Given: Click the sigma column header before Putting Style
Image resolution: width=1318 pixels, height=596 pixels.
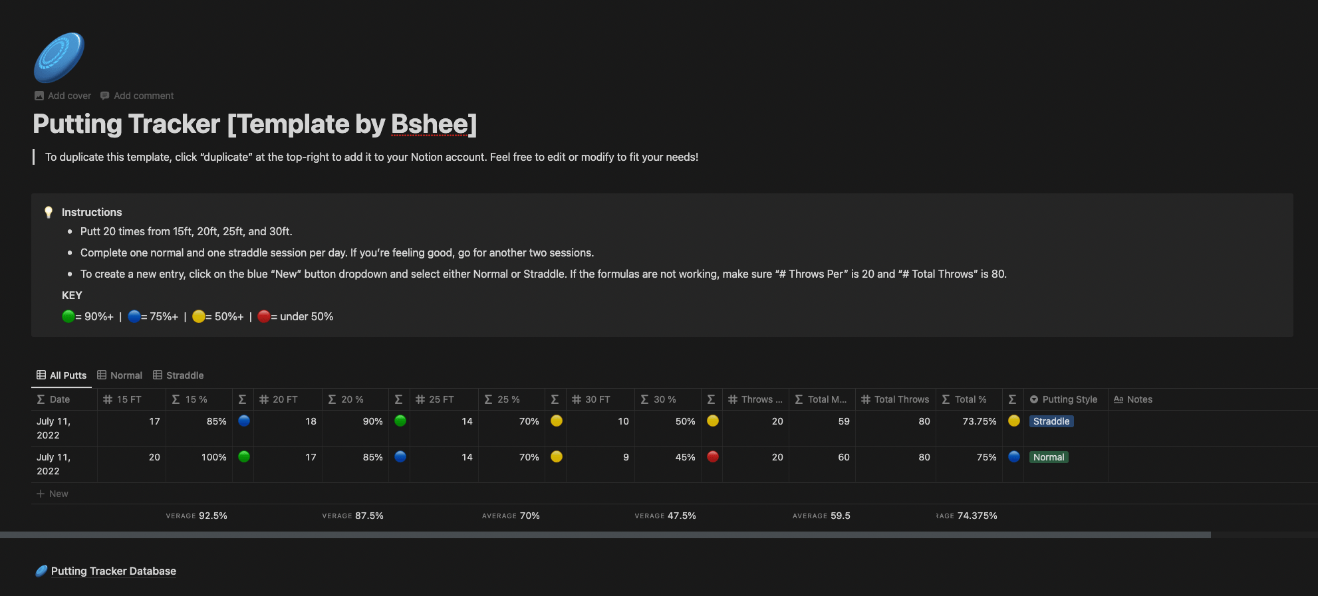Looking at the screenshot, I should click(1013, 399).
